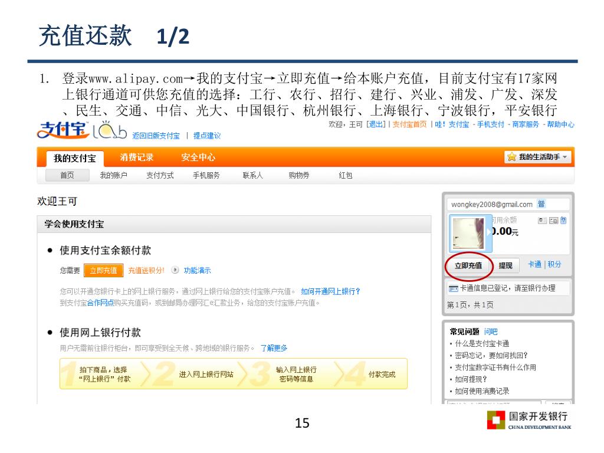
Task: Click the circled 立即充值 button in account panel
Action: (x=468, y=265)
